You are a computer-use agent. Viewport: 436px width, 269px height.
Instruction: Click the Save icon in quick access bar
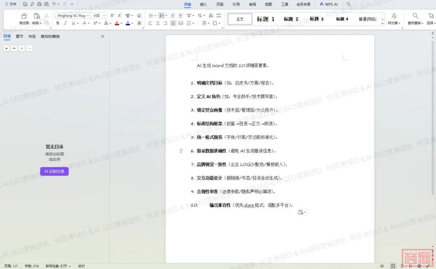(25, 4)
